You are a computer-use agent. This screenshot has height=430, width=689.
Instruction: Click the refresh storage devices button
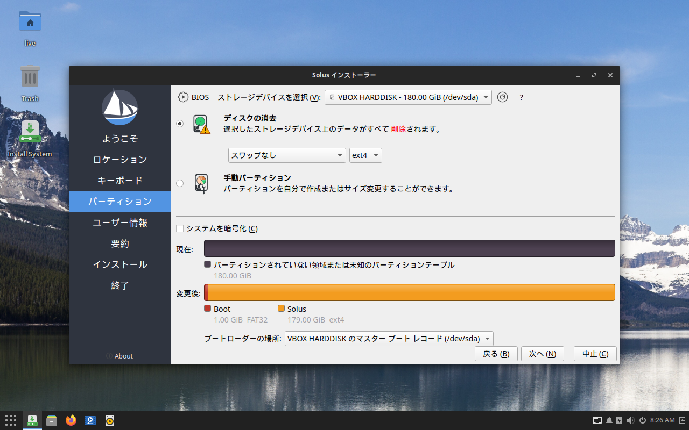[502, 97]
